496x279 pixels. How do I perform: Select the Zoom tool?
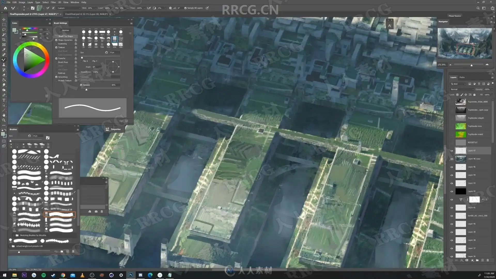click(4, 120)
